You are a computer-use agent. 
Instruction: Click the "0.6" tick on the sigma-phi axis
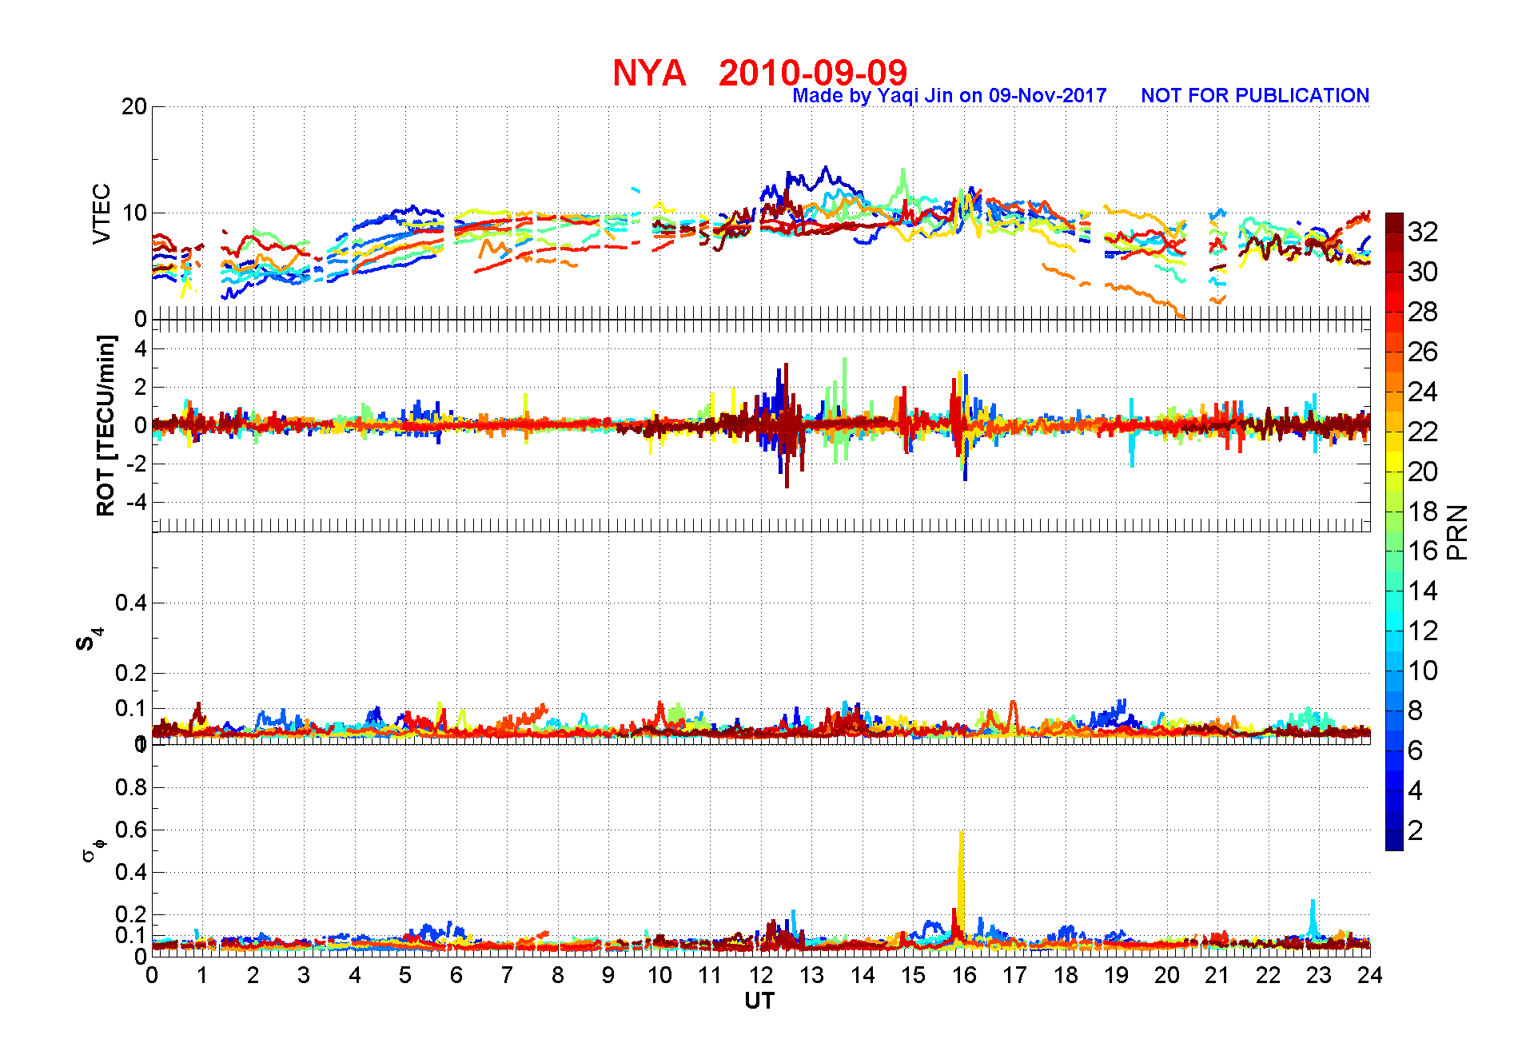click(131, 830)
